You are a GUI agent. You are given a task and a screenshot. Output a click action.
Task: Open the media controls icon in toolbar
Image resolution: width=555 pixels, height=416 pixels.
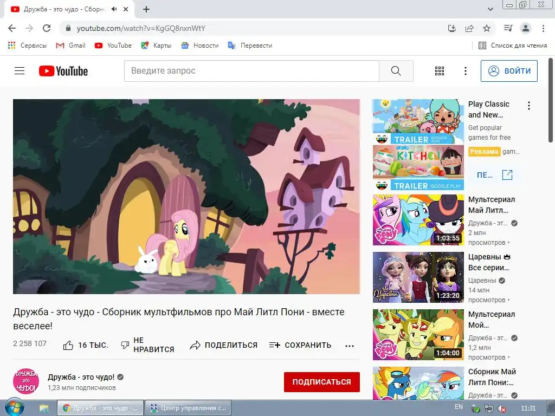tap(508, 28)
